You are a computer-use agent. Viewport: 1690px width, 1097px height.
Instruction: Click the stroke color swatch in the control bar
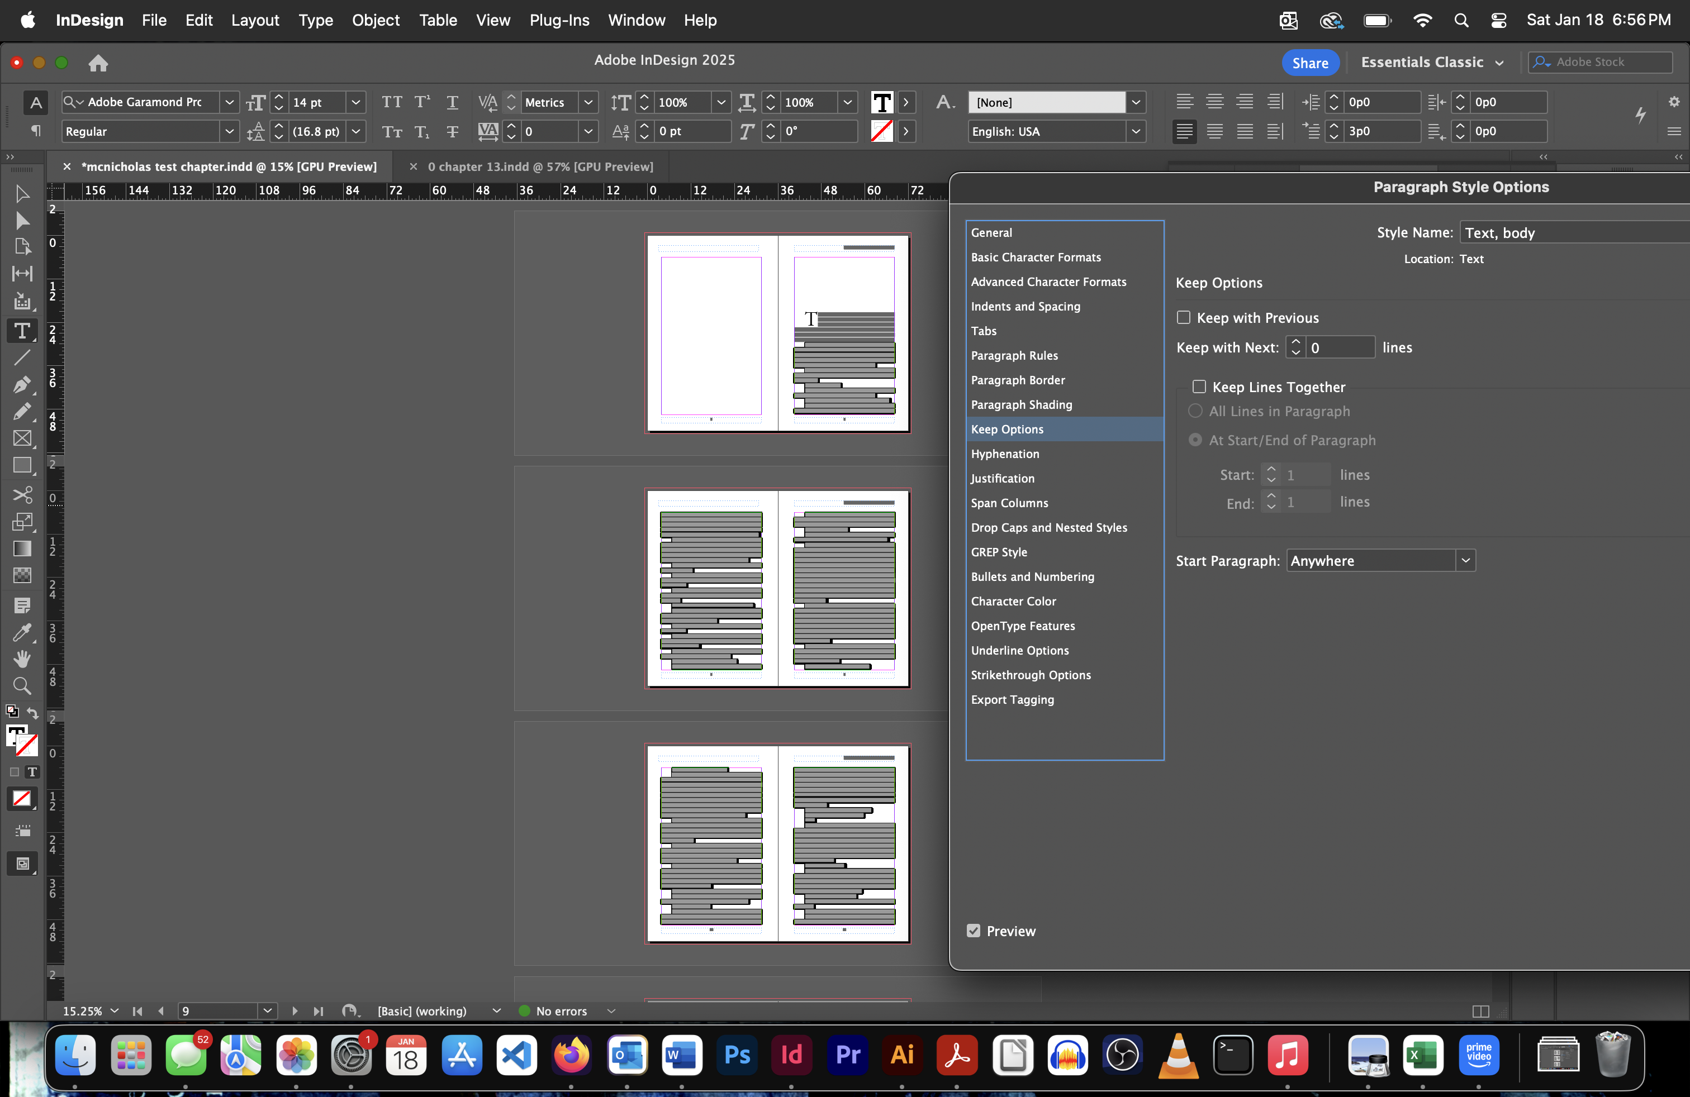pos(882,131)
